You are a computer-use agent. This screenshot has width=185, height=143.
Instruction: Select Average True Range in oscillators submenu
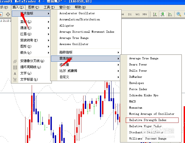(x=151, y=58)
